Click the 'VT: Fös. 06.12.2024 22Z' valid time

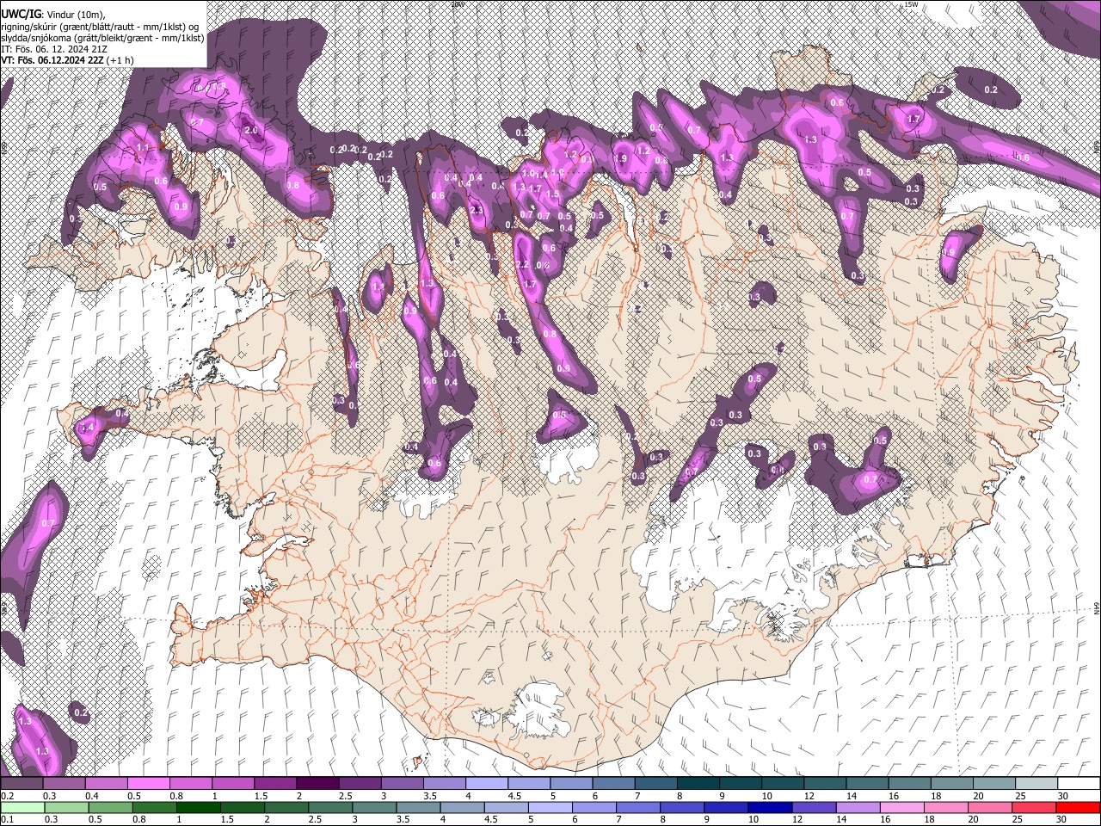[x=52, y=60]
